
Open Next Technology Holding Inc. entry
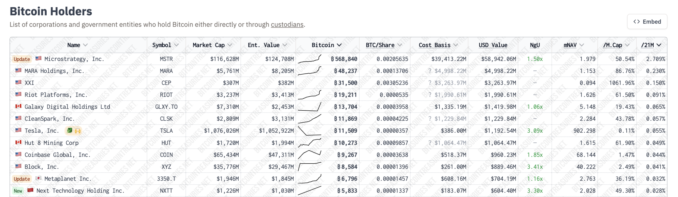pyautogui.click(x=80, y=191)
